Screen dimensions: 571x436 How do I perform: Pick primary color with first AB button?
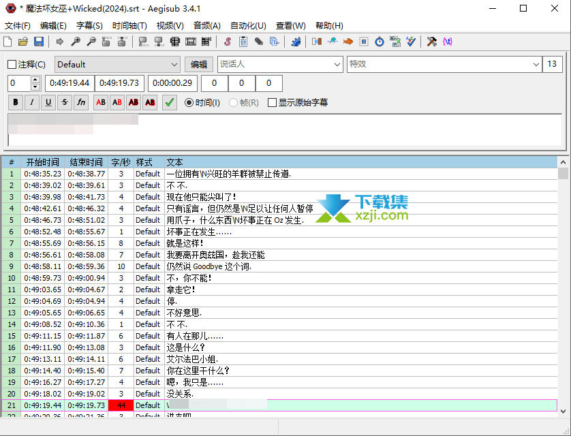[101, 103]
